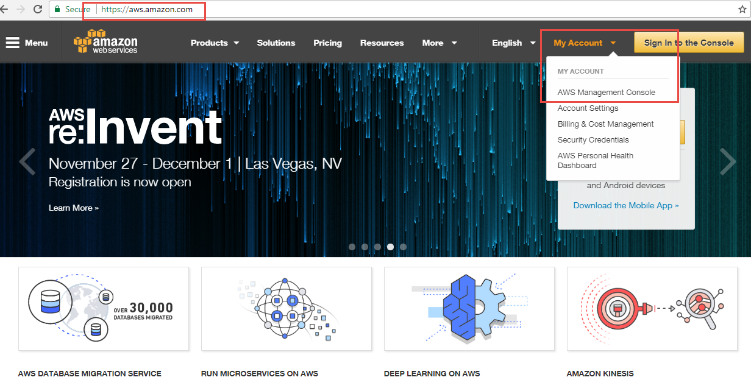
Task: Click the Learn More link on banner
Action: (74, 208)
